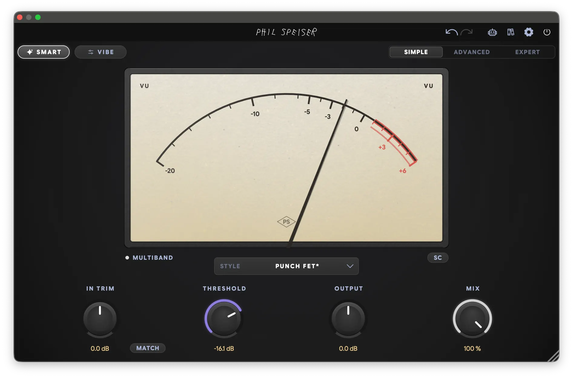573x378 pixels.
Task: Click the OUTPUT knob
Action: 348,319
